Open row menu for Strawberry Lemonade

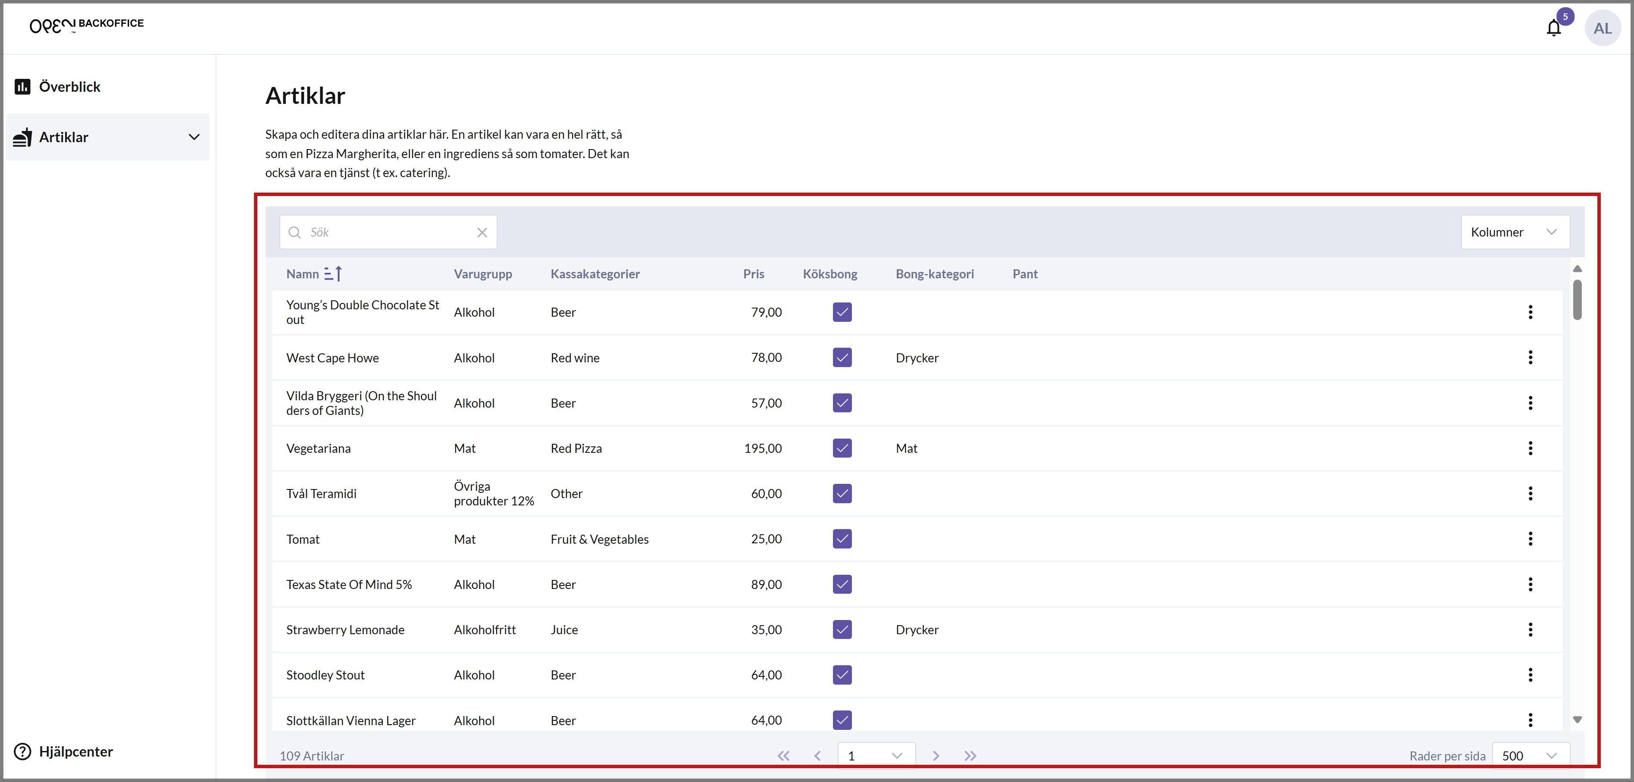[x=1530, y=629]
